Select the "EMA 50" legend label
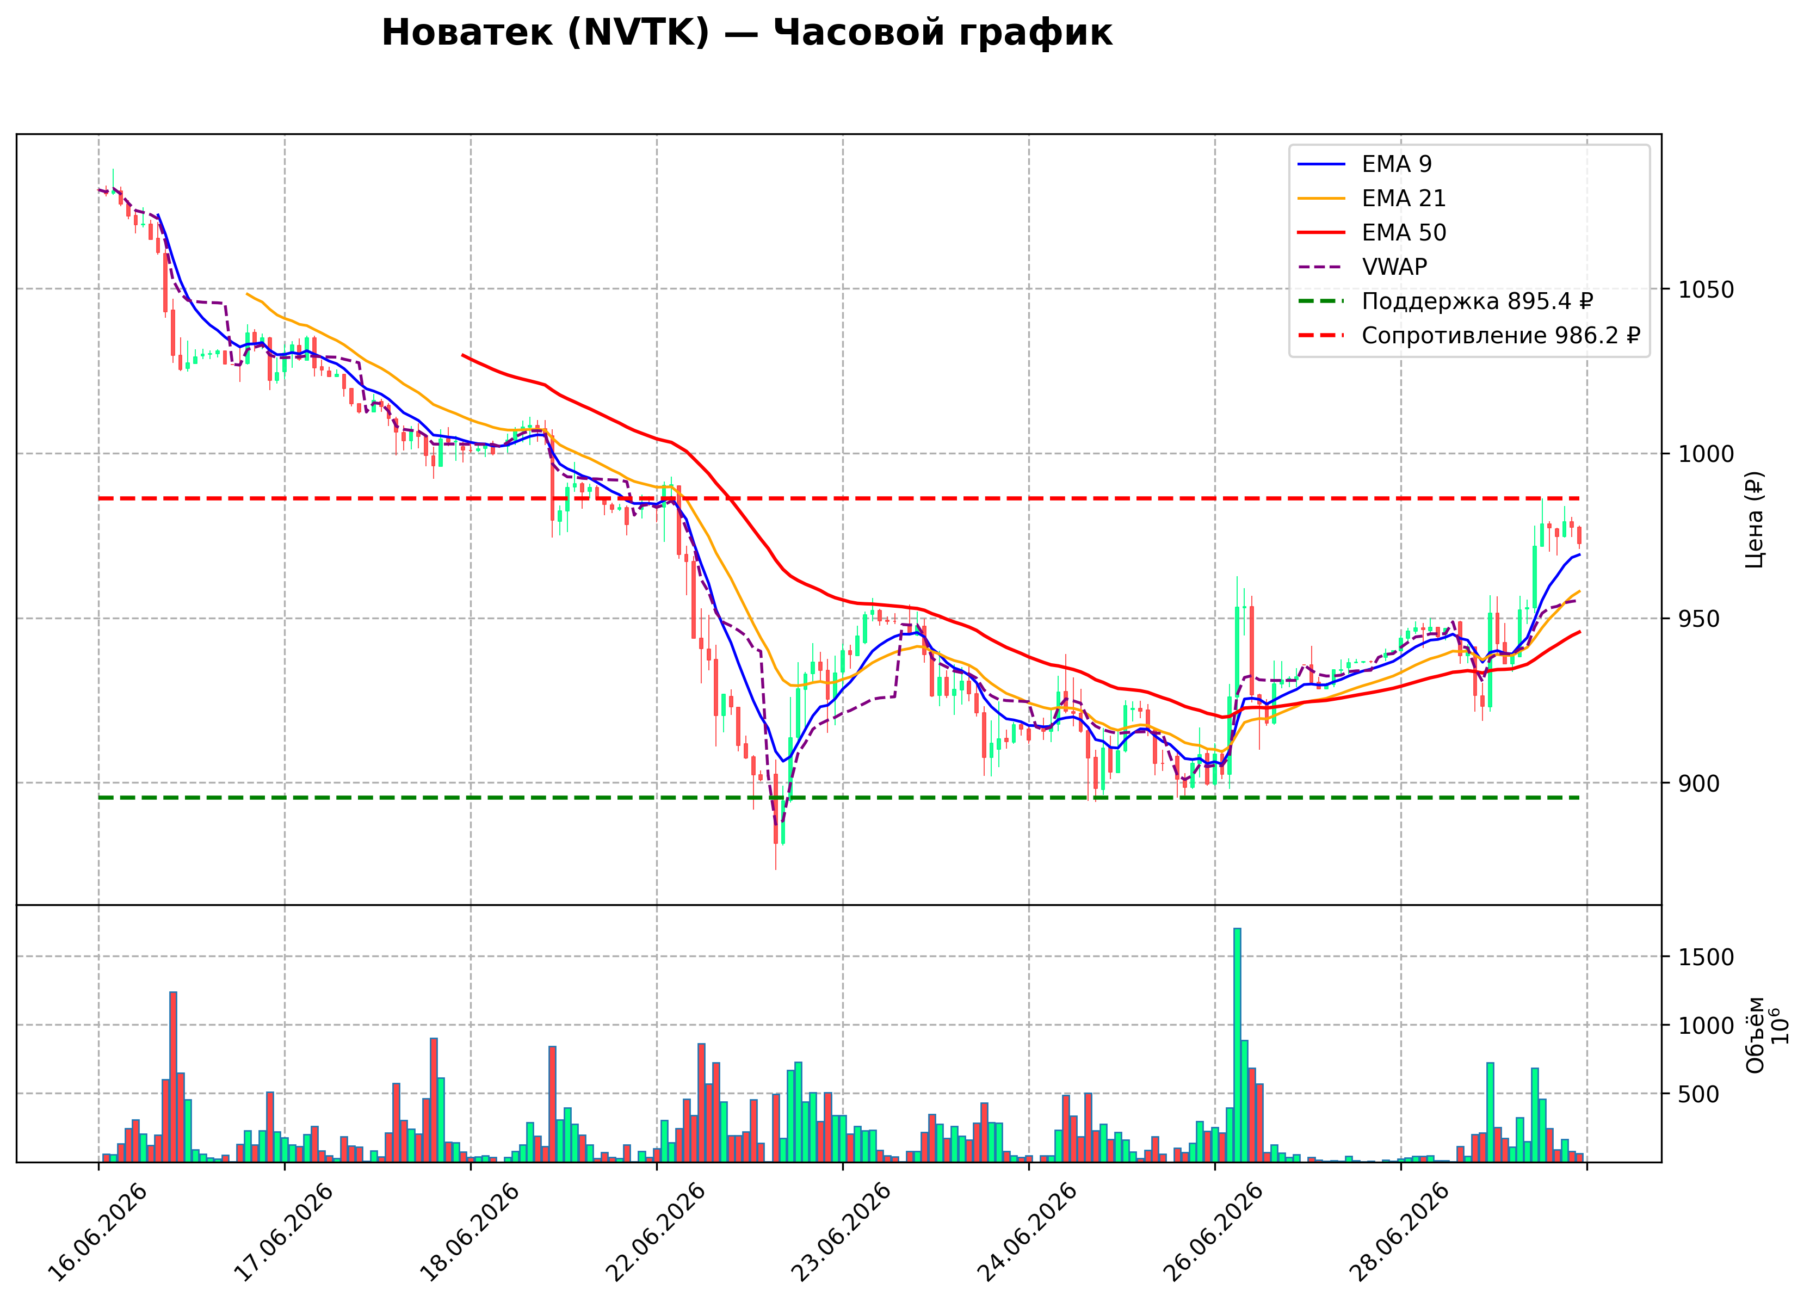The width and height of the screenshot is (1810, 1302). (1404, 232)
